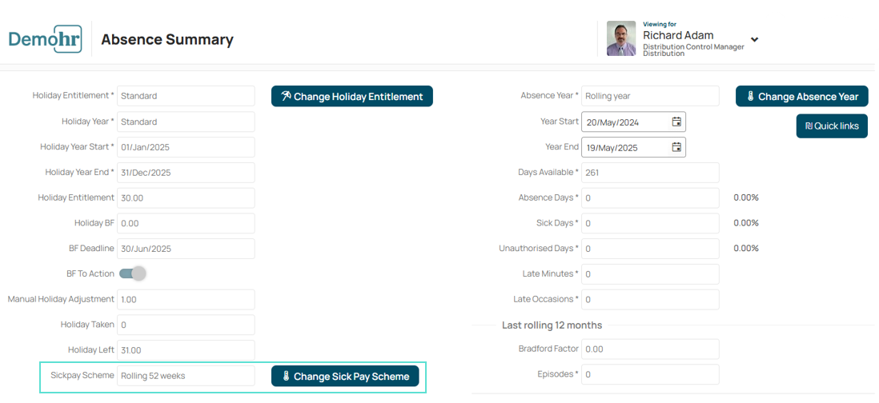Screen dimensions: 879x403
Task: Open the Quick links button
Action: coord(832,126)
